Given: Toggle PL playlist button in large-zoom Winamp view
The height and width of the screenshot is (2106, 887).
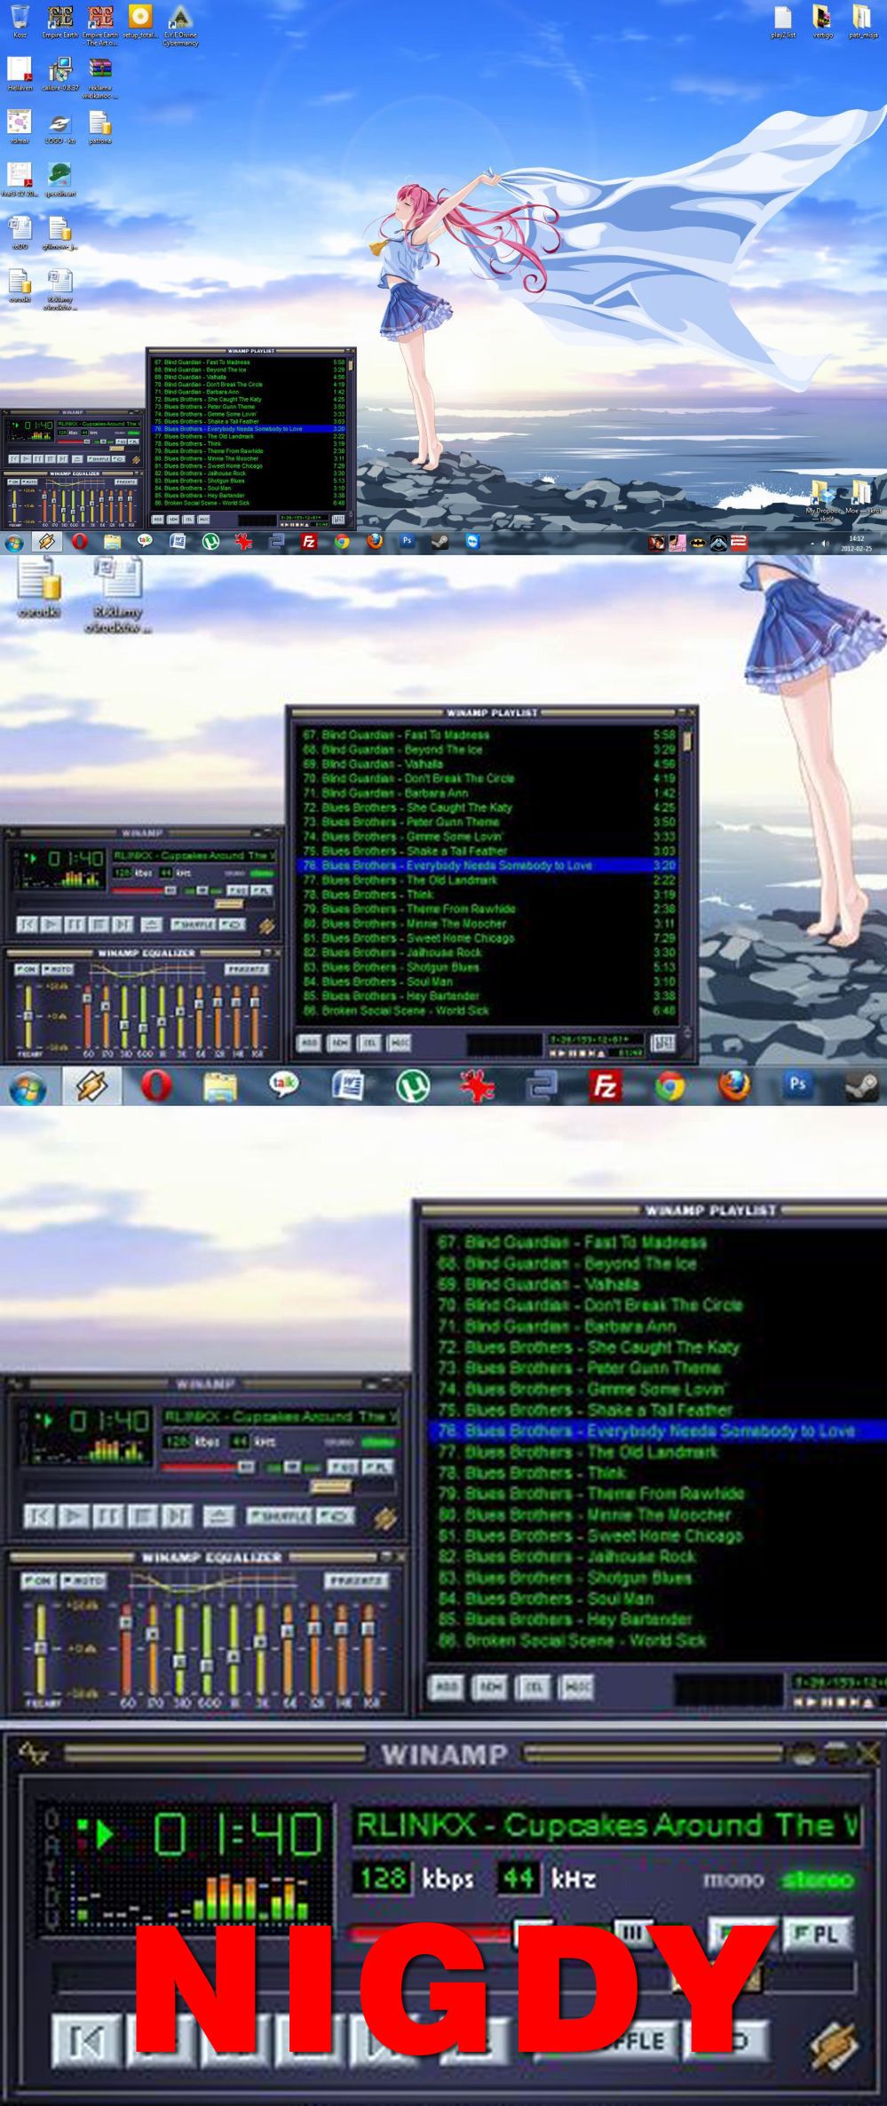Looking at the screenshot, I should (376, 1466).
